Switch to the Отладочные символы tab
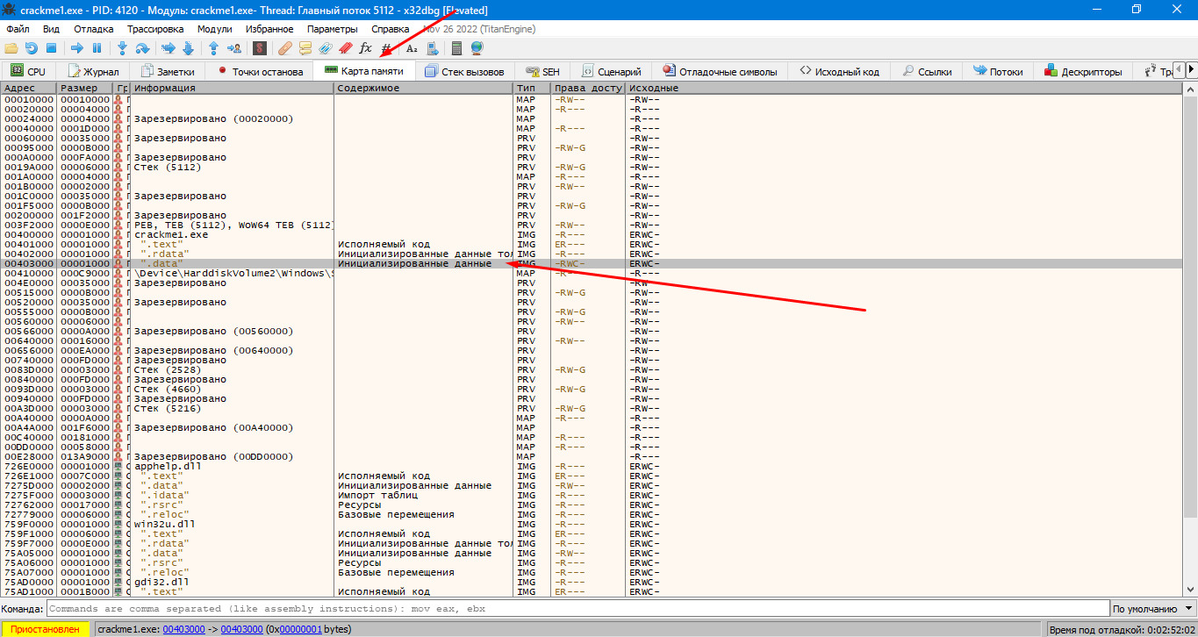This screenshot has height=637, width=1198. pos(720,72)
